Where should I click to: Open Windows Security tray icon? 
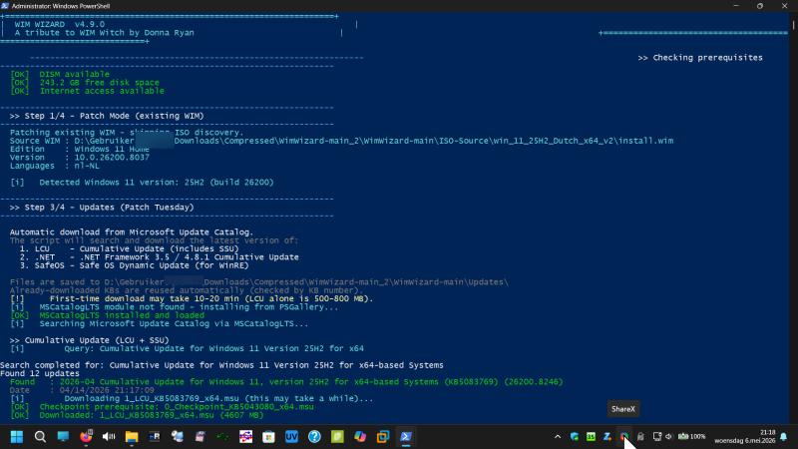tap(575, 437)
